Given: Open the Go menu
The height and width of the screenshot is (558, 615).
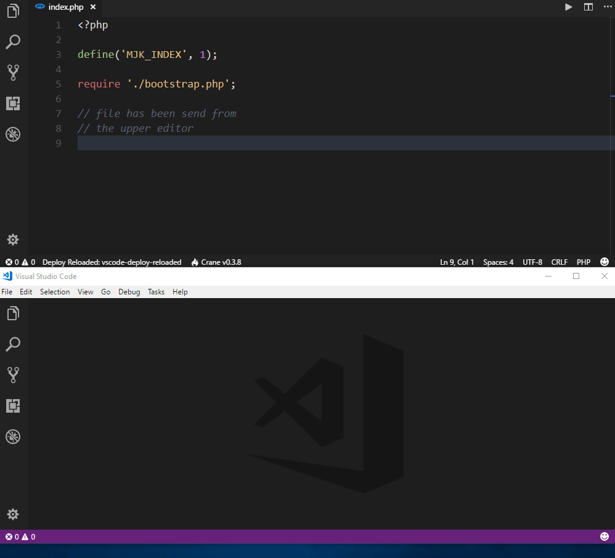Looking at the screenshot, I should click(x=105, y=292).
